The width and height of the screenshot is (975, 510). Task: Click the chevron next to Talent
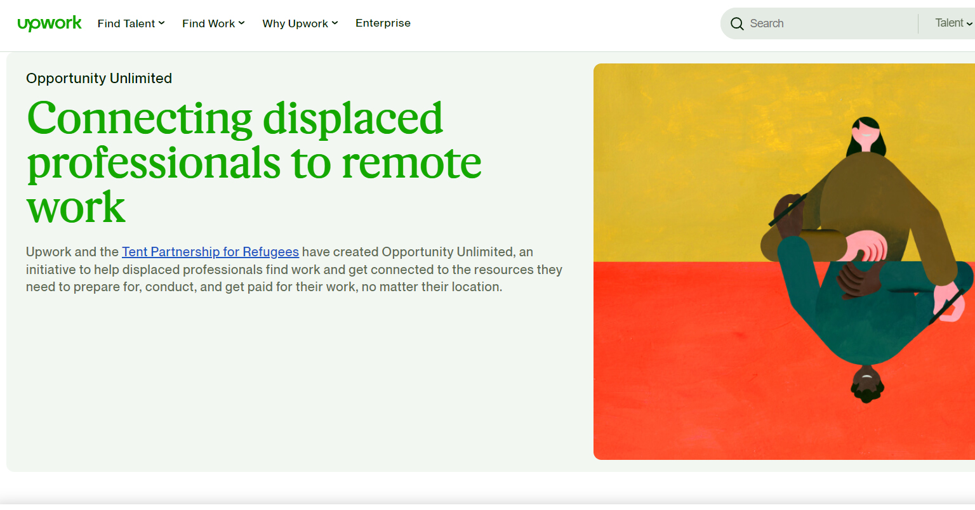(x=969, y=24)
